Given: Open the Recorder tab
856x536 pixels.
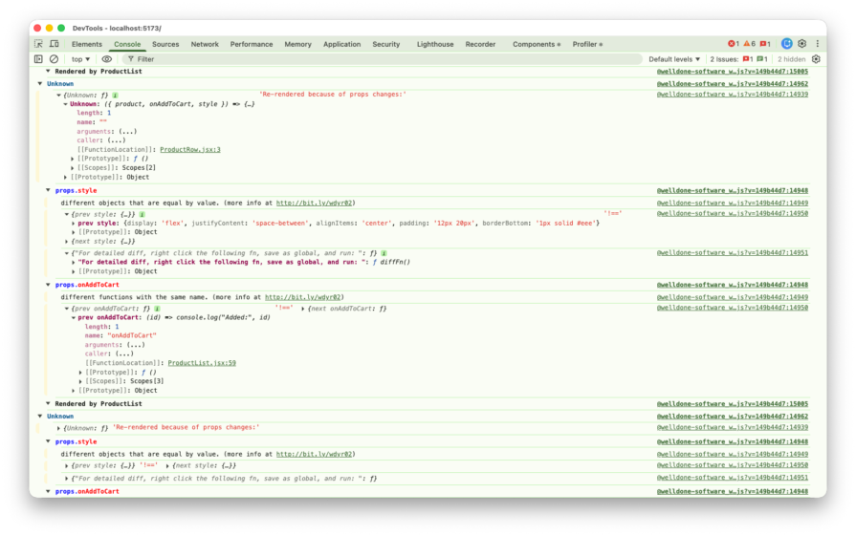Looking at the screenshot, I should (480, 44).
